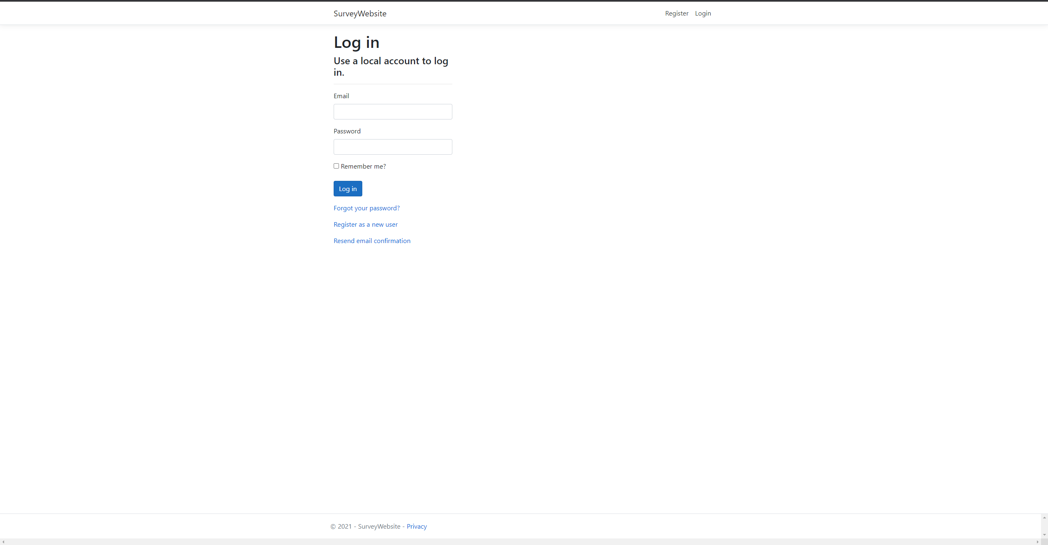Image resolution: width=1048 pixels, height=545 pixels.
Task: Click the Remember me label text
Action: coord(364,166)
